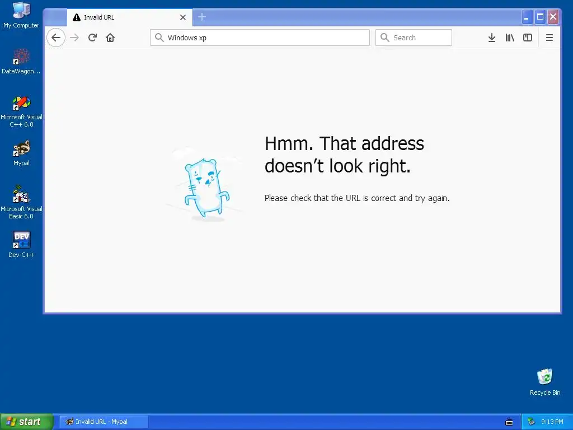This screenshot has width=573, height=430.
Task: Close the 'Invalid URL' tab
Action: pyautogui.click(x=183, y=17)
